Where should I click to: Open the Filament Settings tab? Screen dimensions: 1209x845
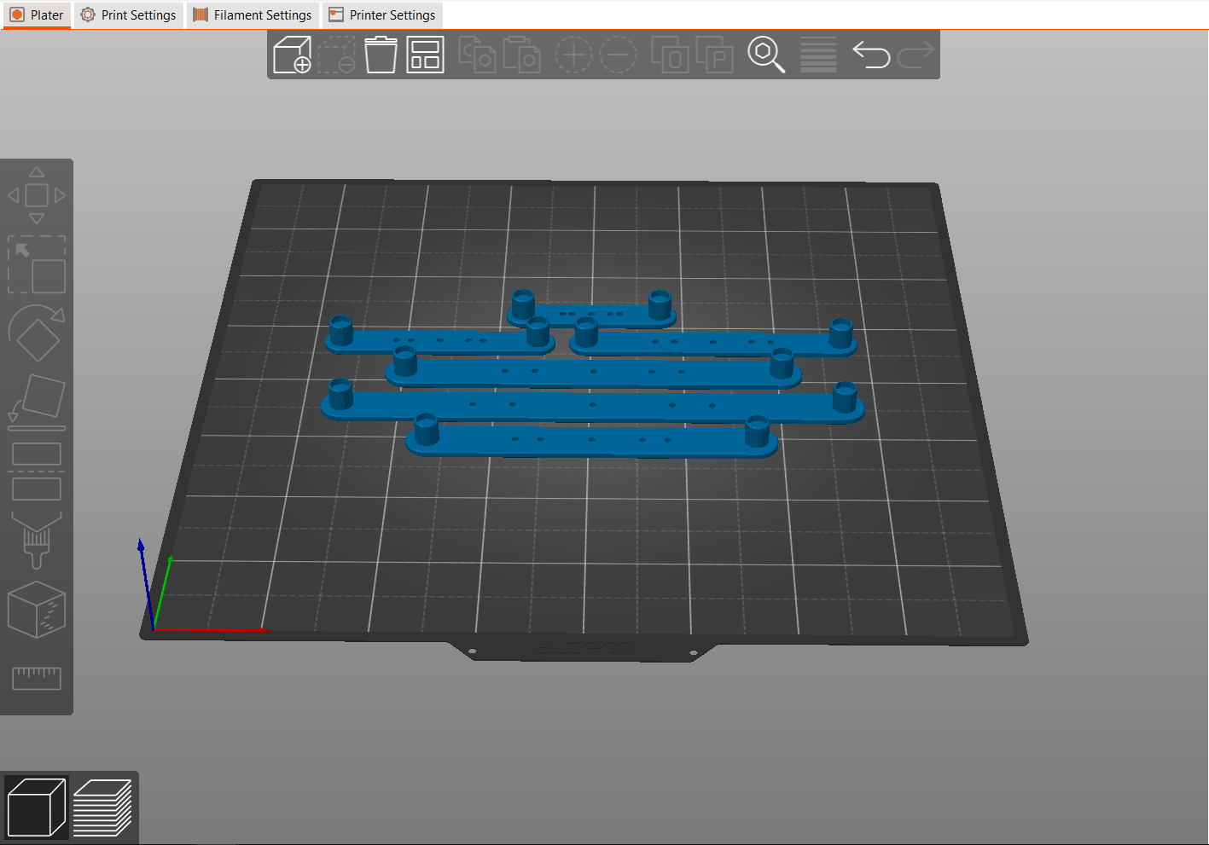[x=253, y=15]
